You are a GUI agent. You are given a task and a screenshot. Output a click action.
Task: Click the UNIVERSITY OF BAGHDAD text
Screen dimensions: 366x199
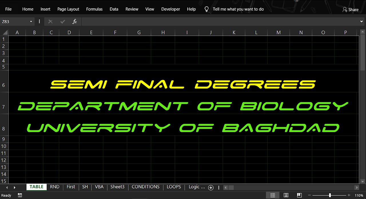[183, 128]
